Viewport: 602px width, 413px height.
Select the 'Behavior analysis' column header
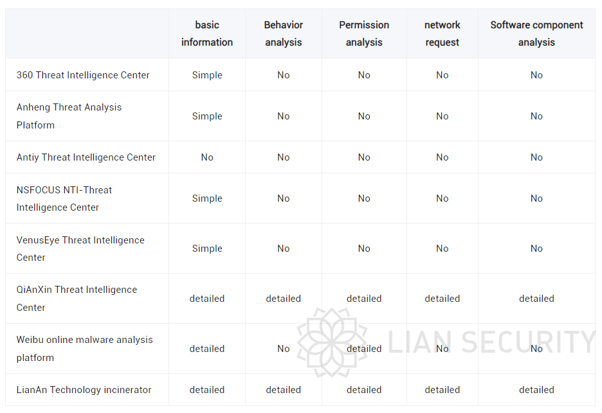pyautogui.click(x=284, y=33)
